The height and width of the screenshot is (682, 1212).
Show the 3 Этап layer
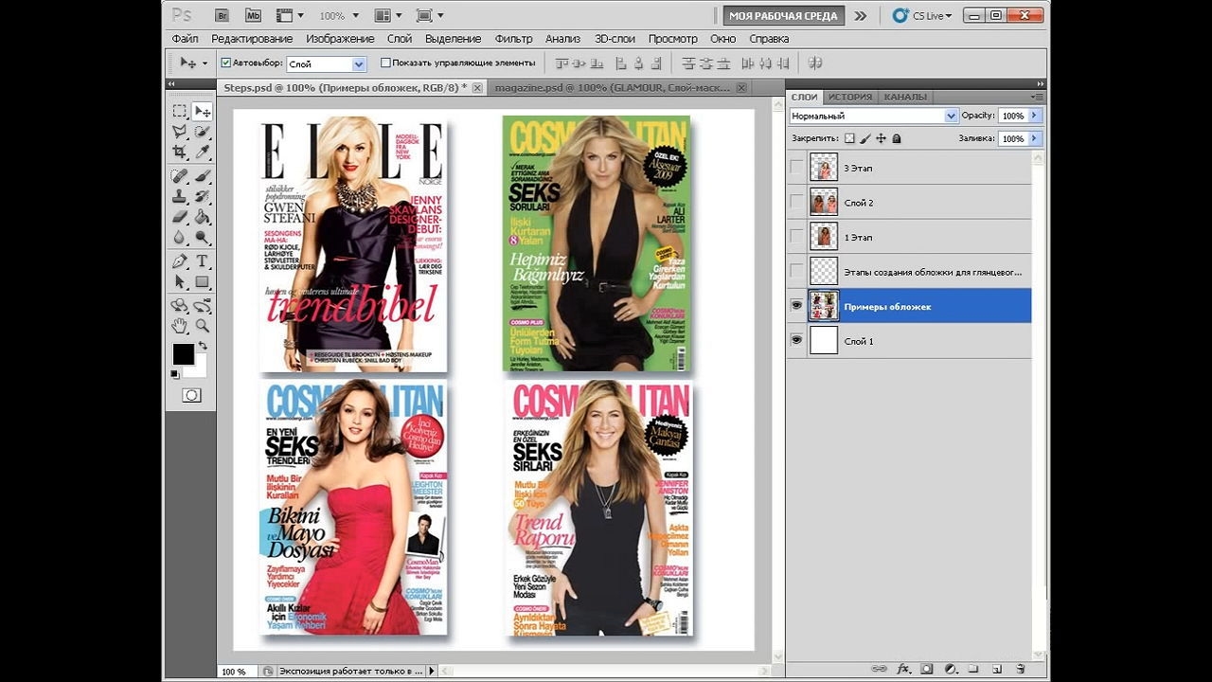pyautogui.click(x=796, y=168)
